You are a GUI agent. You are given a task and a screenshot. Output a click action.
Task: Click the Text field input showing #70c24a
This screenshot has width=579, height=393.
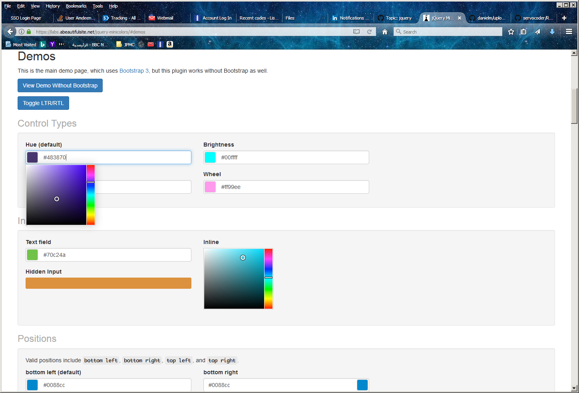click(115, 255)
